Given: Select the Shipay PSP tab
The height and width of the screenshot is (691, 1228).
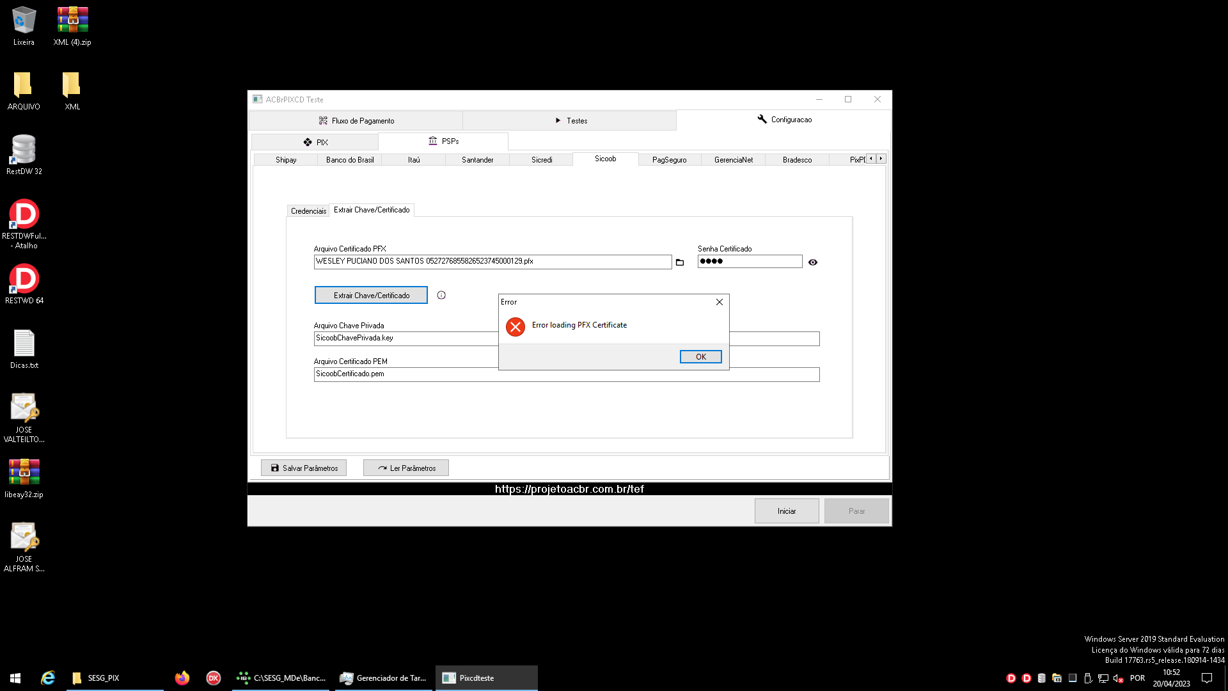Looking at the screenshot, I should pos(286,160).
